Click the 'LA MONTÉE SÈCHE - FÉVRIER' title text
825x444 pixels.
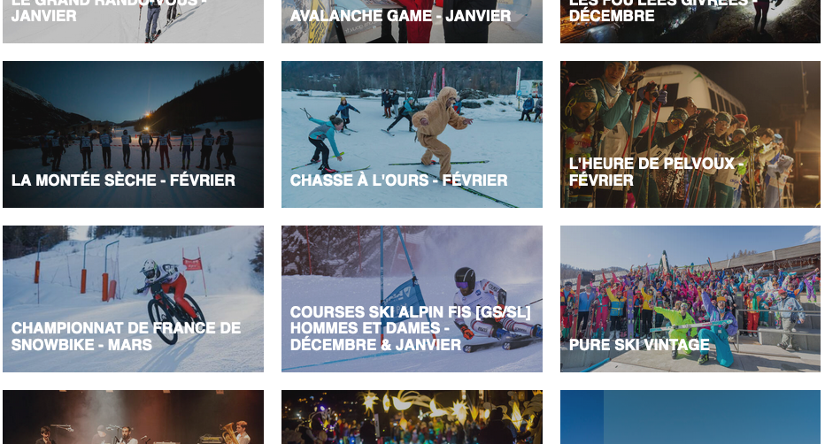tap(123, 180)
